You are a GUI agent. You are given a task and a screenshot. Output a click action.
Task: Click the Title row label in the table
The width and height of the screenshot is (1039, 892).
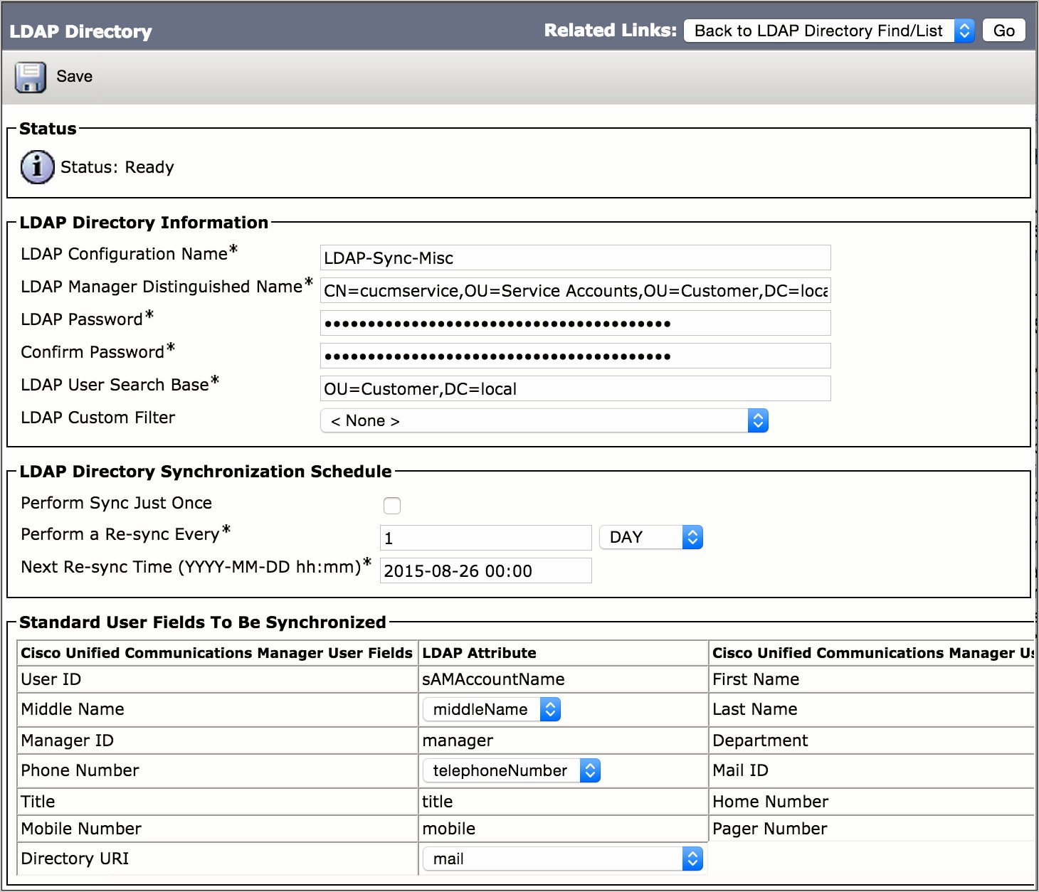click(x=38, y=802)
